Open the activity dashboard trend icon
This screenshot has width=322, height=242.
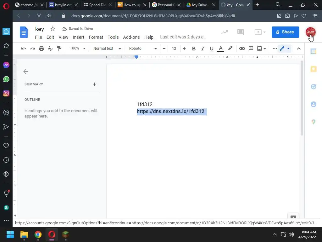coord(225,32)
